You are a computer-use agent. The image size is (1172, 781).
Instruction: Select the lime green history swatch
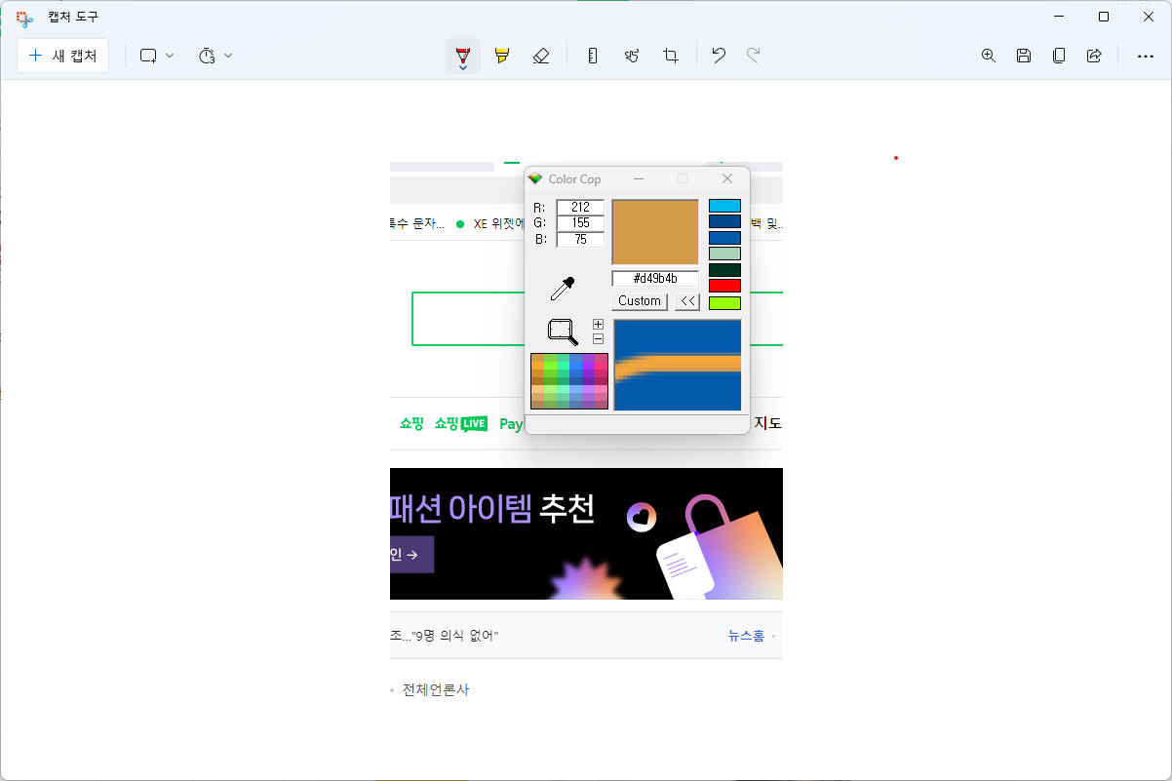coord(724,303)
